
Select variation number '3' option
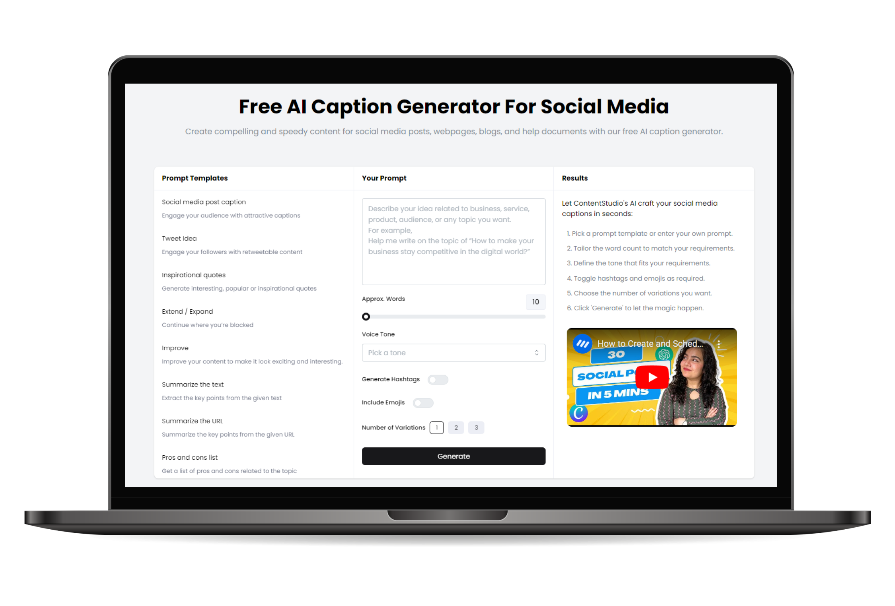476,427
